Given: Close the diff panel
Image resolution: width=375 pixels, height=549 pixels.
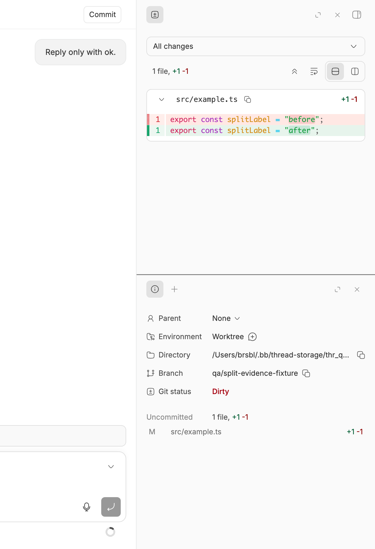Looking at the screenshot, I should (337, 15).
